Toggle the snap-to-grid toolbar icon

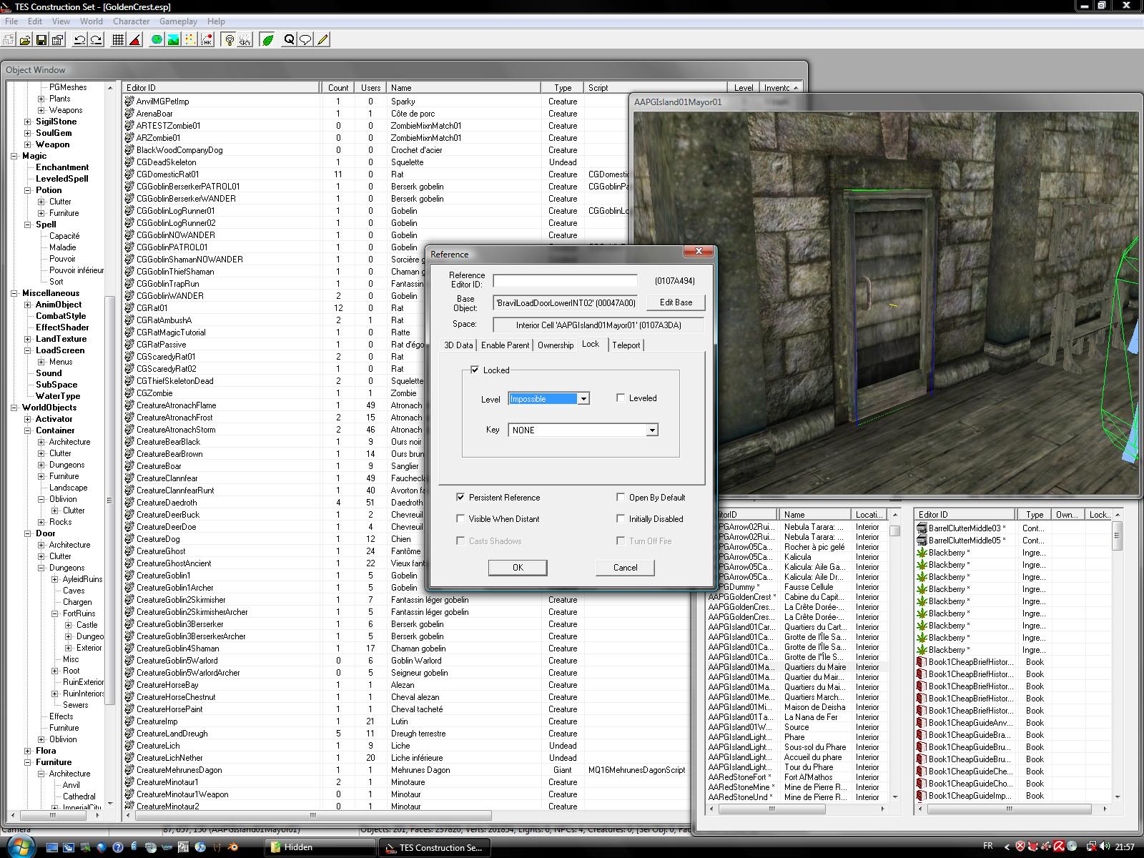118,40
